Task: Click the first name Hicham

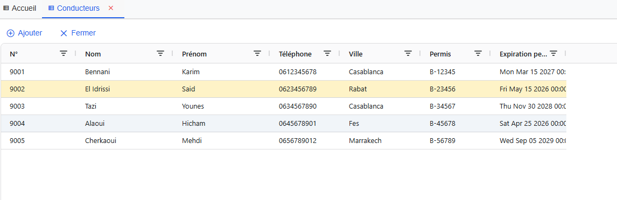Action: click(x=194, y=123)
